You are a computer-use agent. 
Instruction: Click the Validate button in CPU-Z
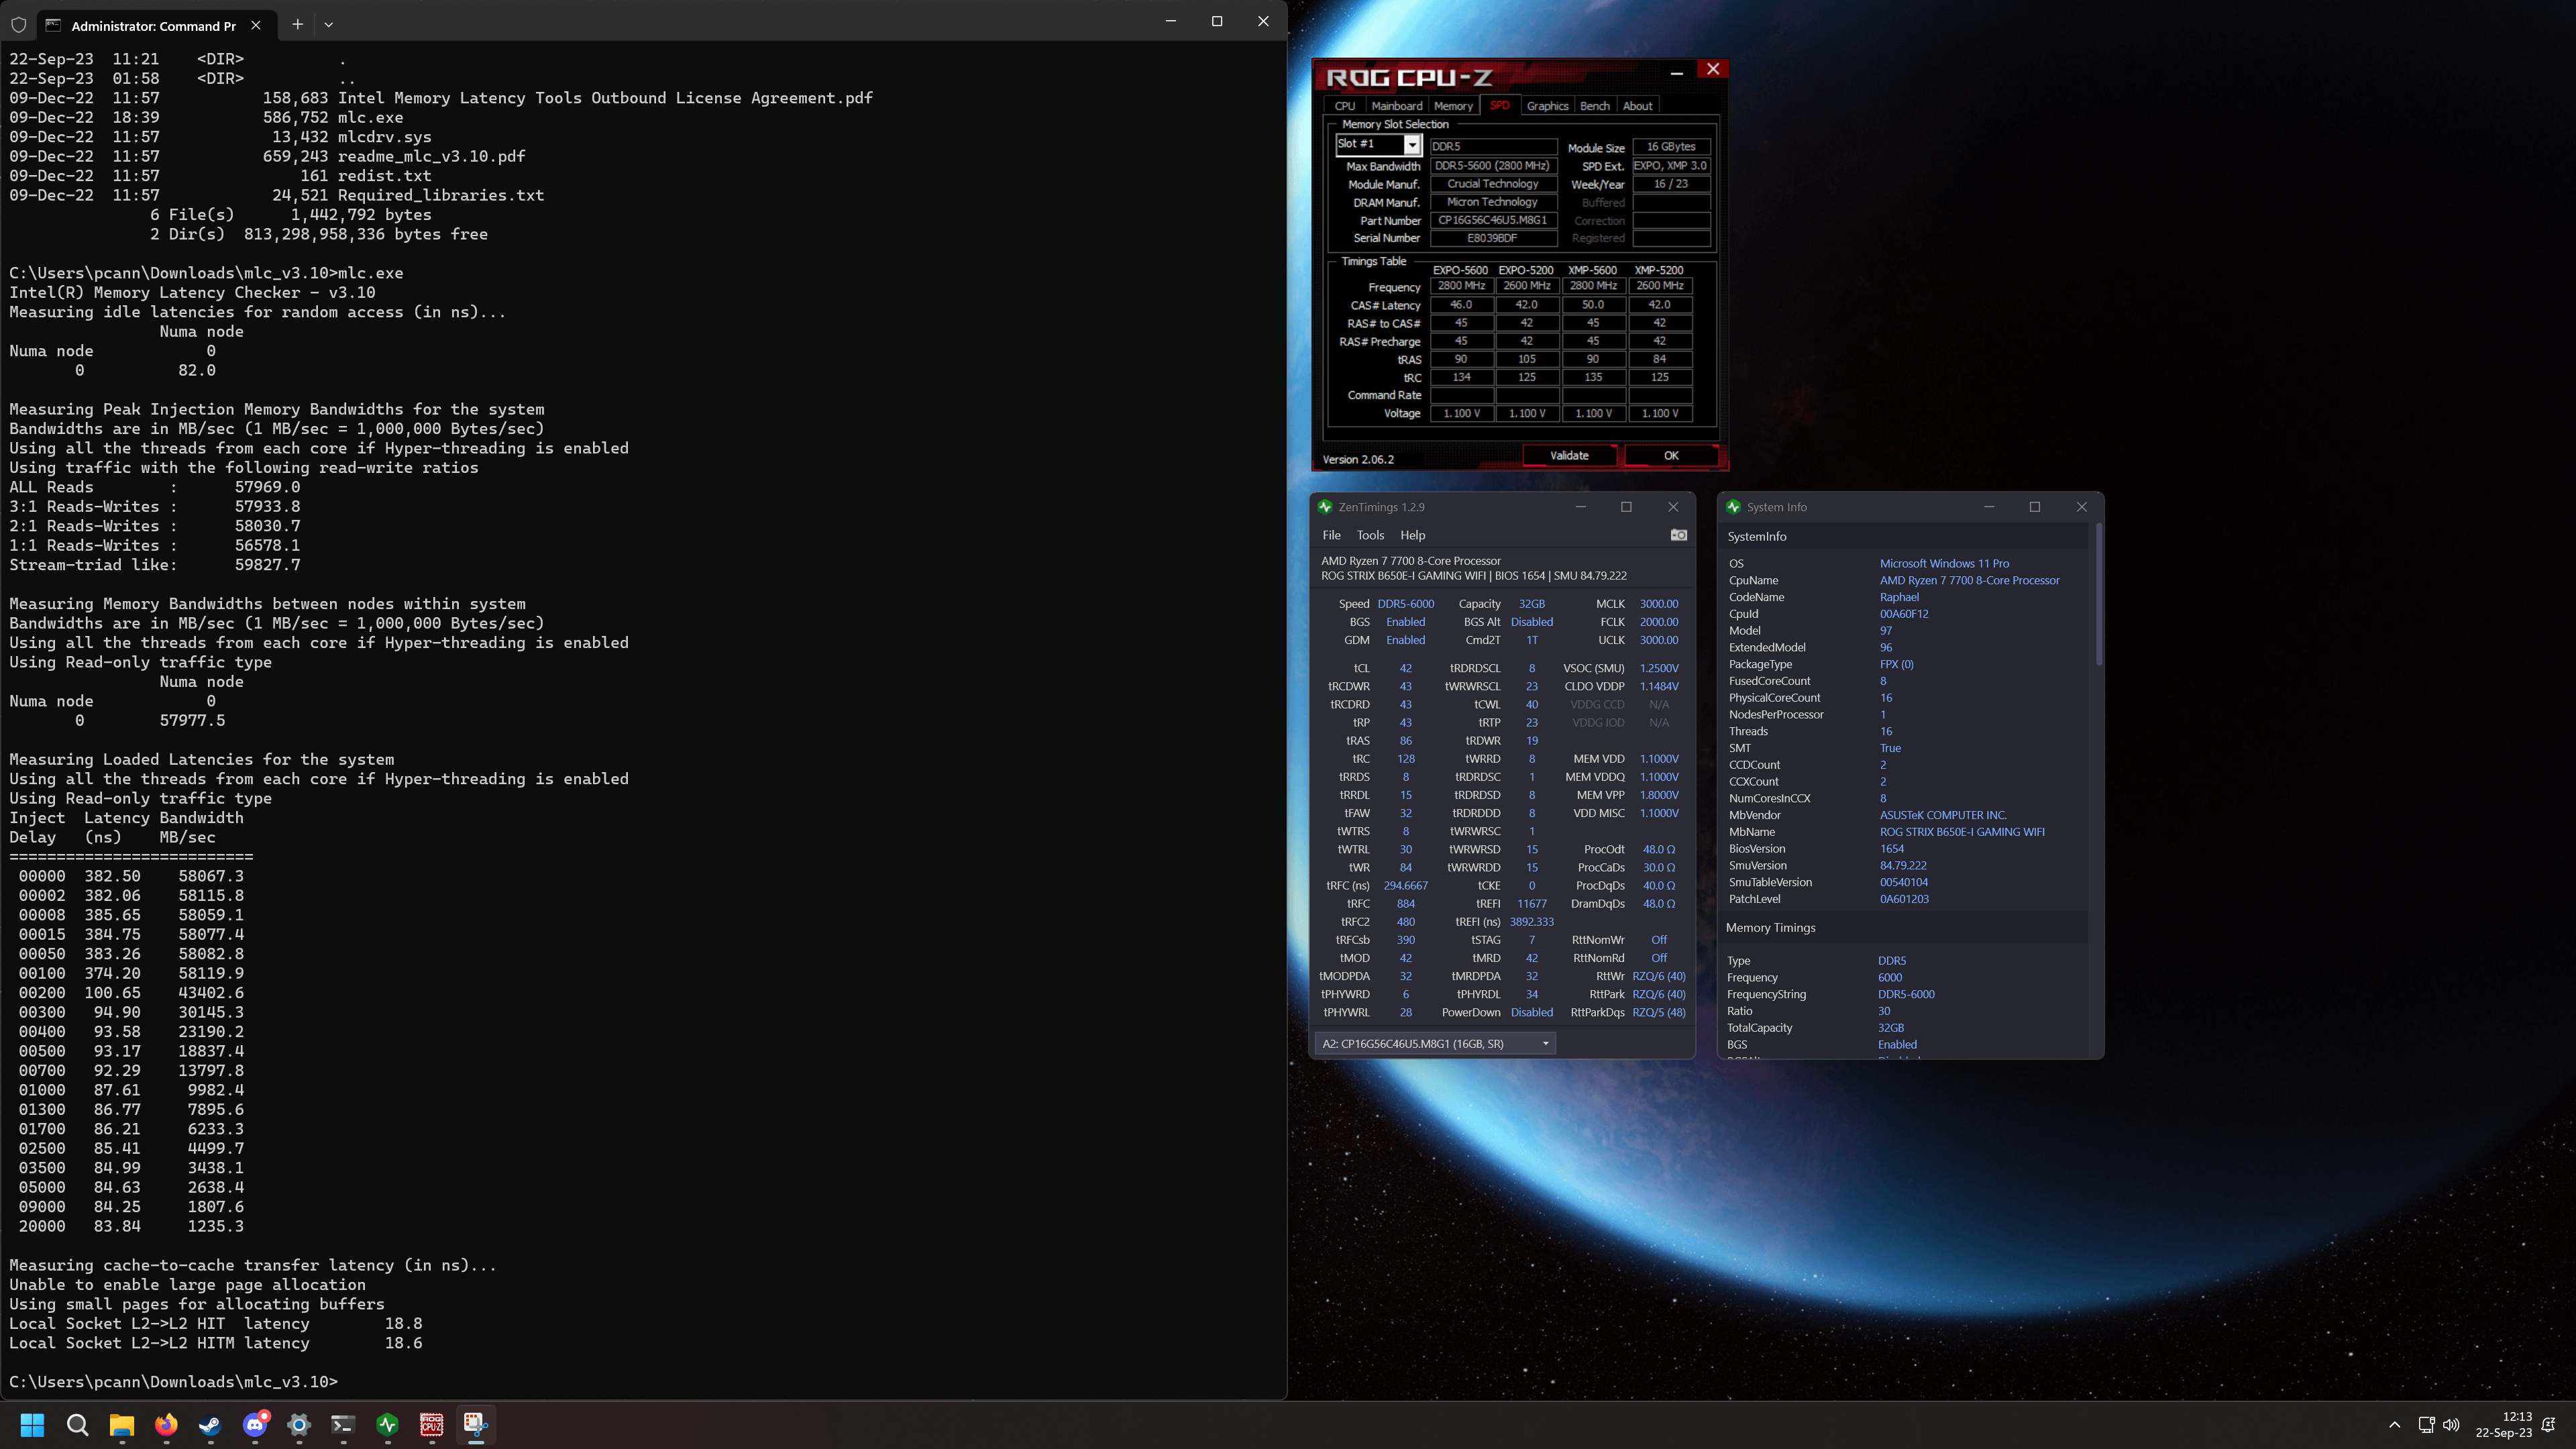(x=1568, y=456)
